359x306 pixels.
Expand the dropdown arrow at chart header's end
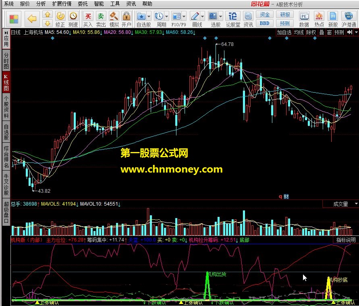pos(356,32)
